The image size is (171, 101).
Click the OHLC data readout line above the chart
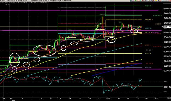pos(24,2)
